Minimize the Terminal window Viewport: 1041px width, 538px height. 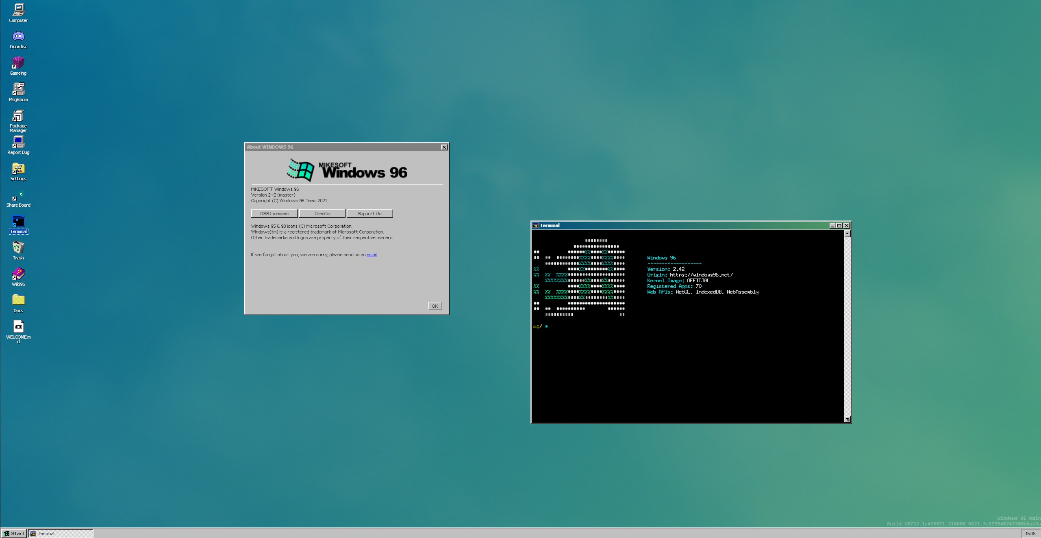click(x=832, y=225)
